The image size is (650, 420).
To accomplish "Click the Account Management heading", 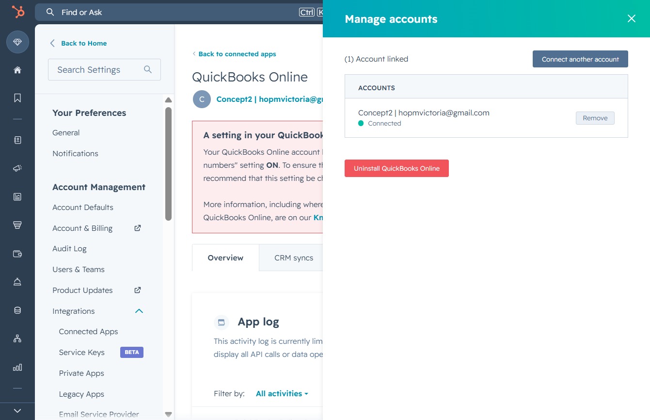I will pos(99,187).
